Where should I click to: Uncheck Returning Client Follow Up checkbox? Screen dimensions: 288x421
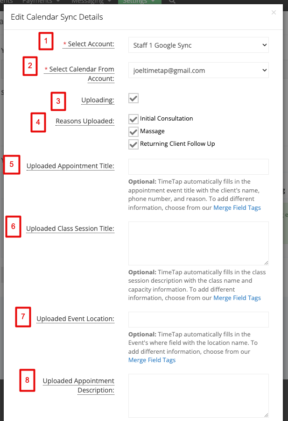133,144
